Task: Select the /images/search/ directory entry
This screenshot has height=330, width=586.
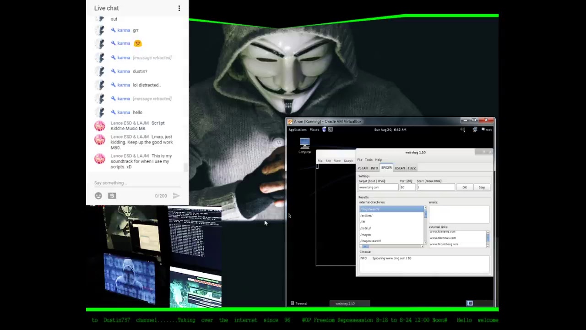Action: [391, 241]
